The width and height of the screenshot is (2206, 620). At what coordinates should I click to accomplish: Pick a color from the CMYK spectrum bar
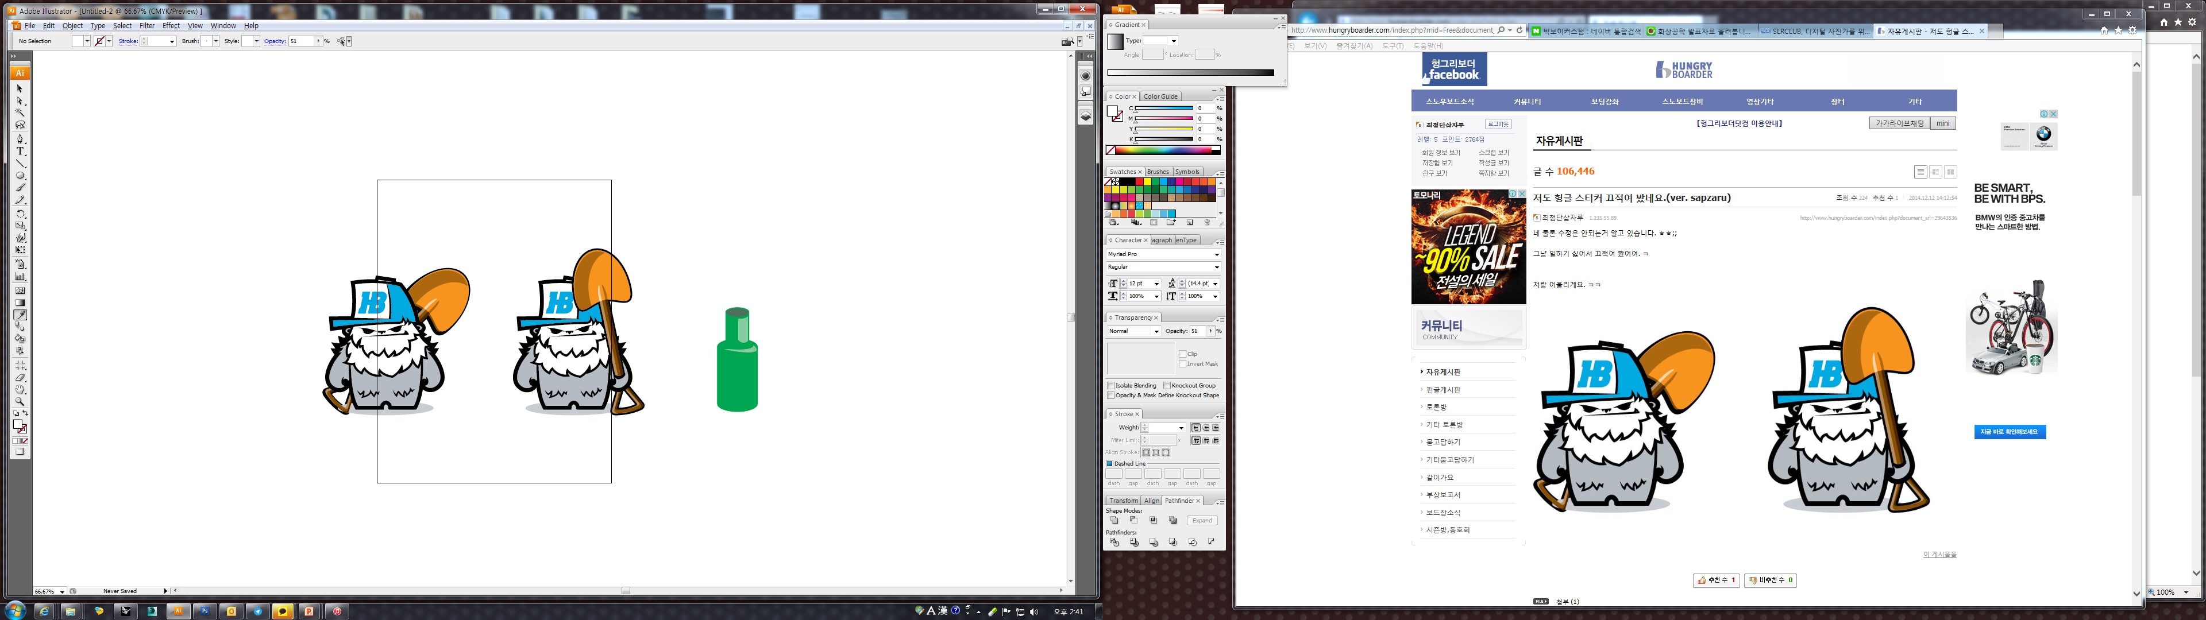tap(1164, 151)
